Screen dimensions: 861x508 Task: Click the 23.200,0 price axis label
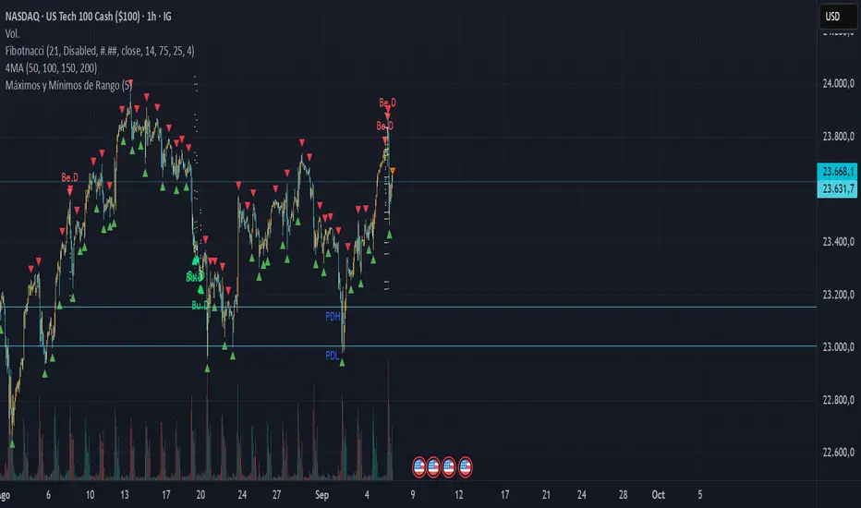pyautogui.click(x=838, y=295)
